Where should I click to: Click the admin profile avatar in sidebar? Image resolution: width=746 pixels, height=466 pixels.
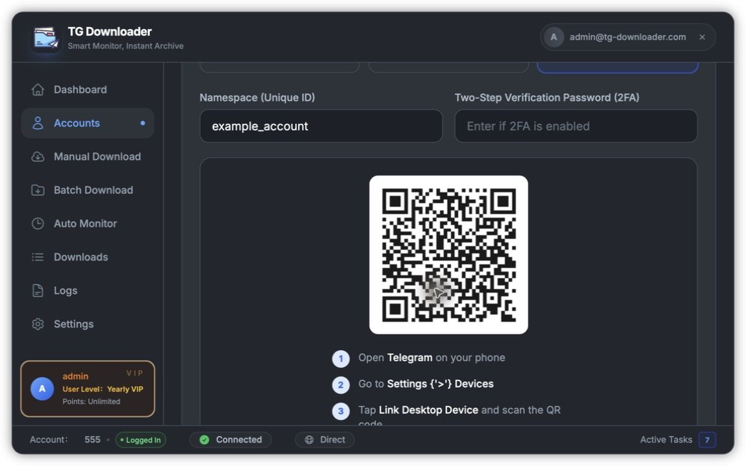[42, 389]
